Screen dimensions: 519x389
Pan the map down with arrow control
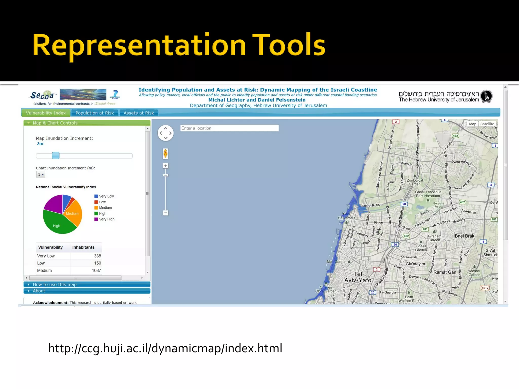165,138
